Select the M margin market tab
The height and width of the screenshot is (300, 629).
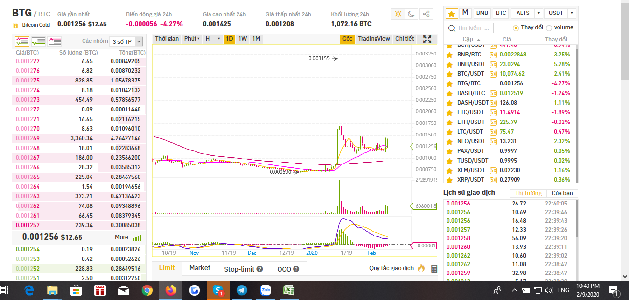pos(465,13)
